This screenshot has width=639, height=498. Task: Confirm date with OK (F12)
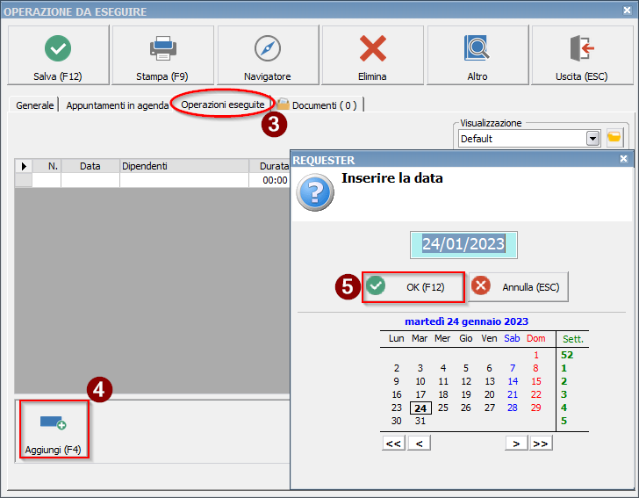(x=413, y=286)
